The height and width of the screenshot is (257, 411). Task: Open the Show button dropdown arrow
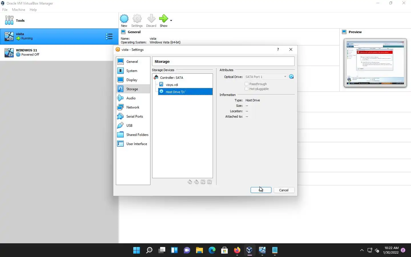tap(171, 21)
